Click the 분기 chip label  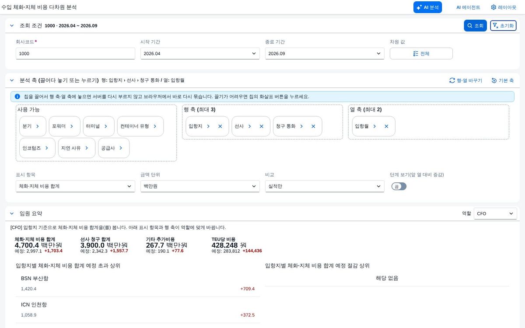pyautogui.click(x=27, y=126)
